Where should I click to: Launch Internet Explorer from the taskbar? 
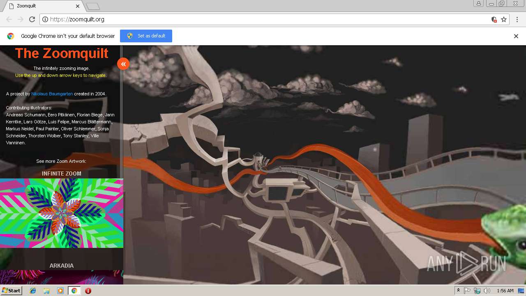point(33,291)
